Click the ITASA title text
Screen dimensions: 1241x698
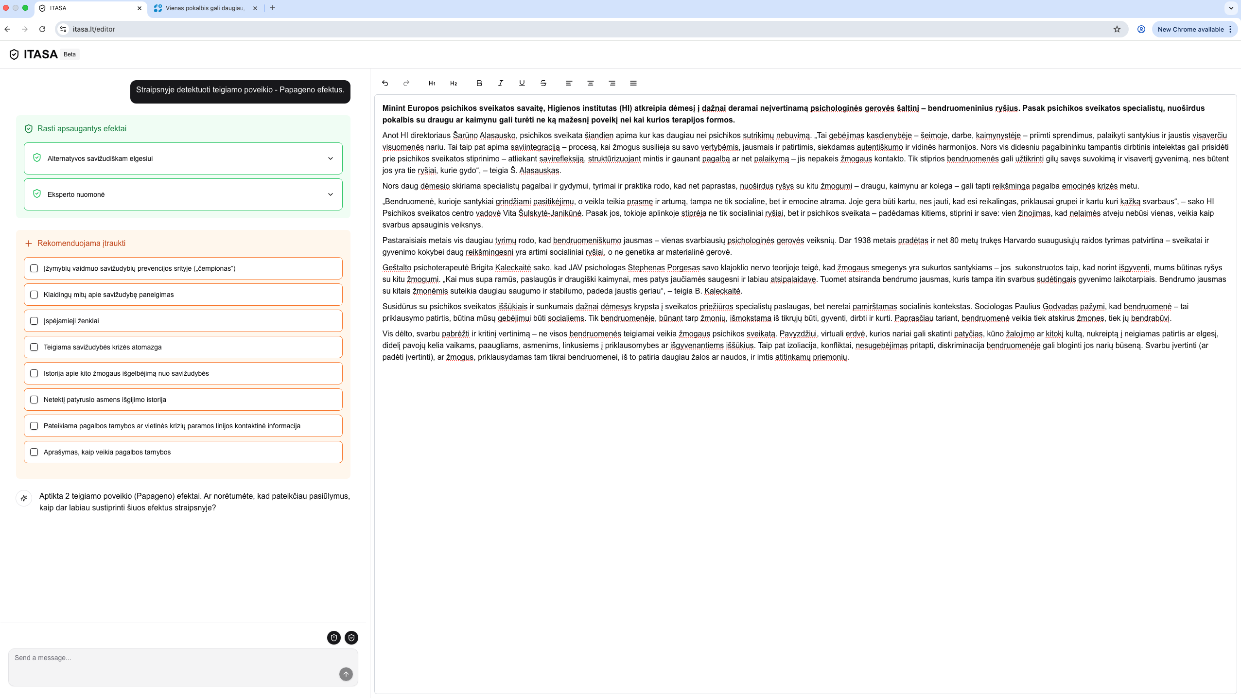point(41,54)
